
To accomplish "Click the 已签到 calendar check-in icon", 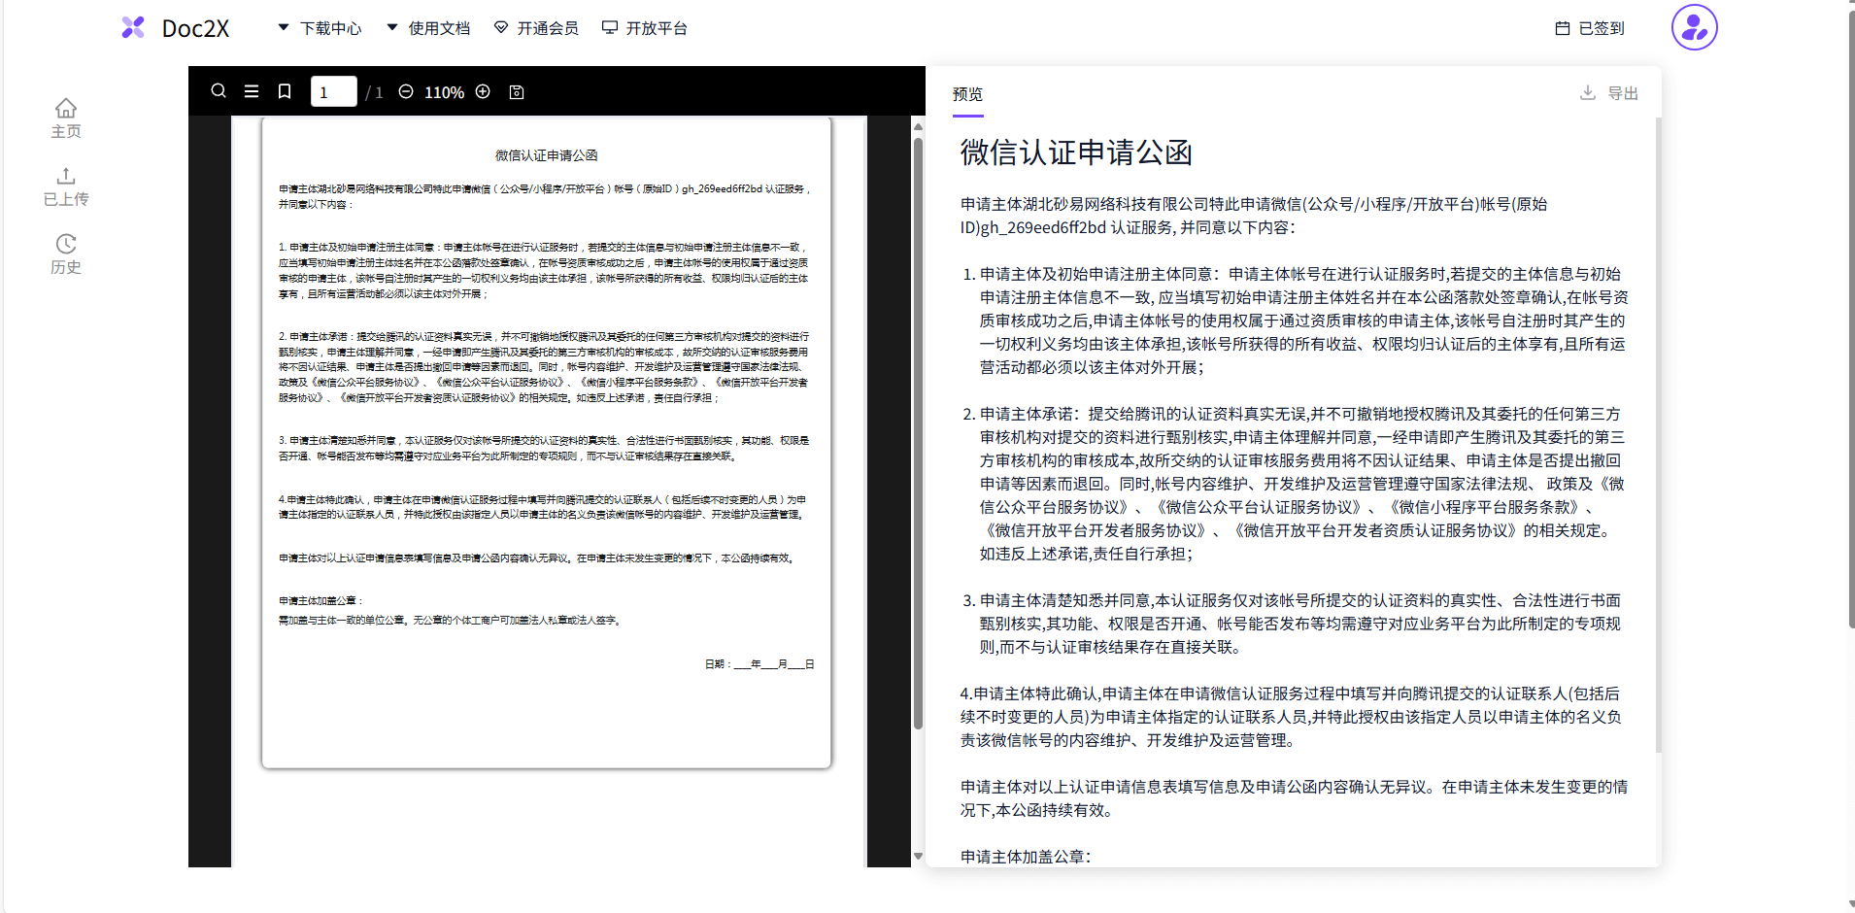I will (1563, 28).
